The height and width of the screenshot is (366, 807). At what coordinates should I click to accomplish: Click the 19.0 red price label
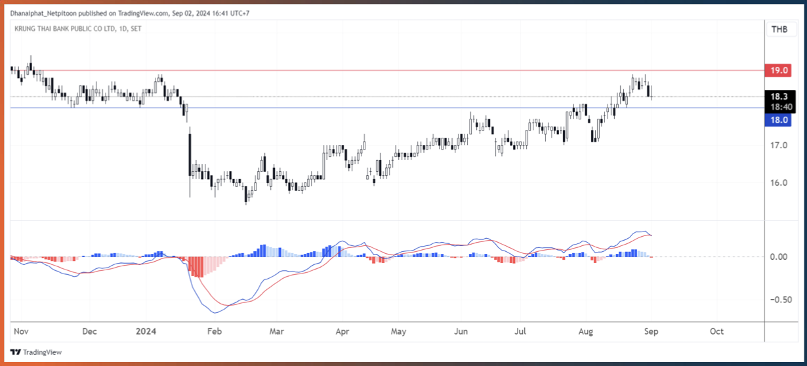779,70
